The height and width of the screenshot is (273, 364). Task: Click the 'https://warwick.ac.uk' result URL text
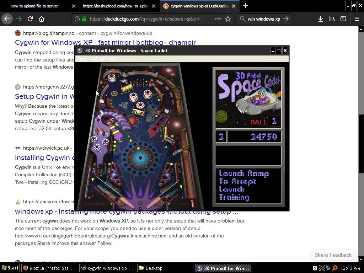point(46,148)
